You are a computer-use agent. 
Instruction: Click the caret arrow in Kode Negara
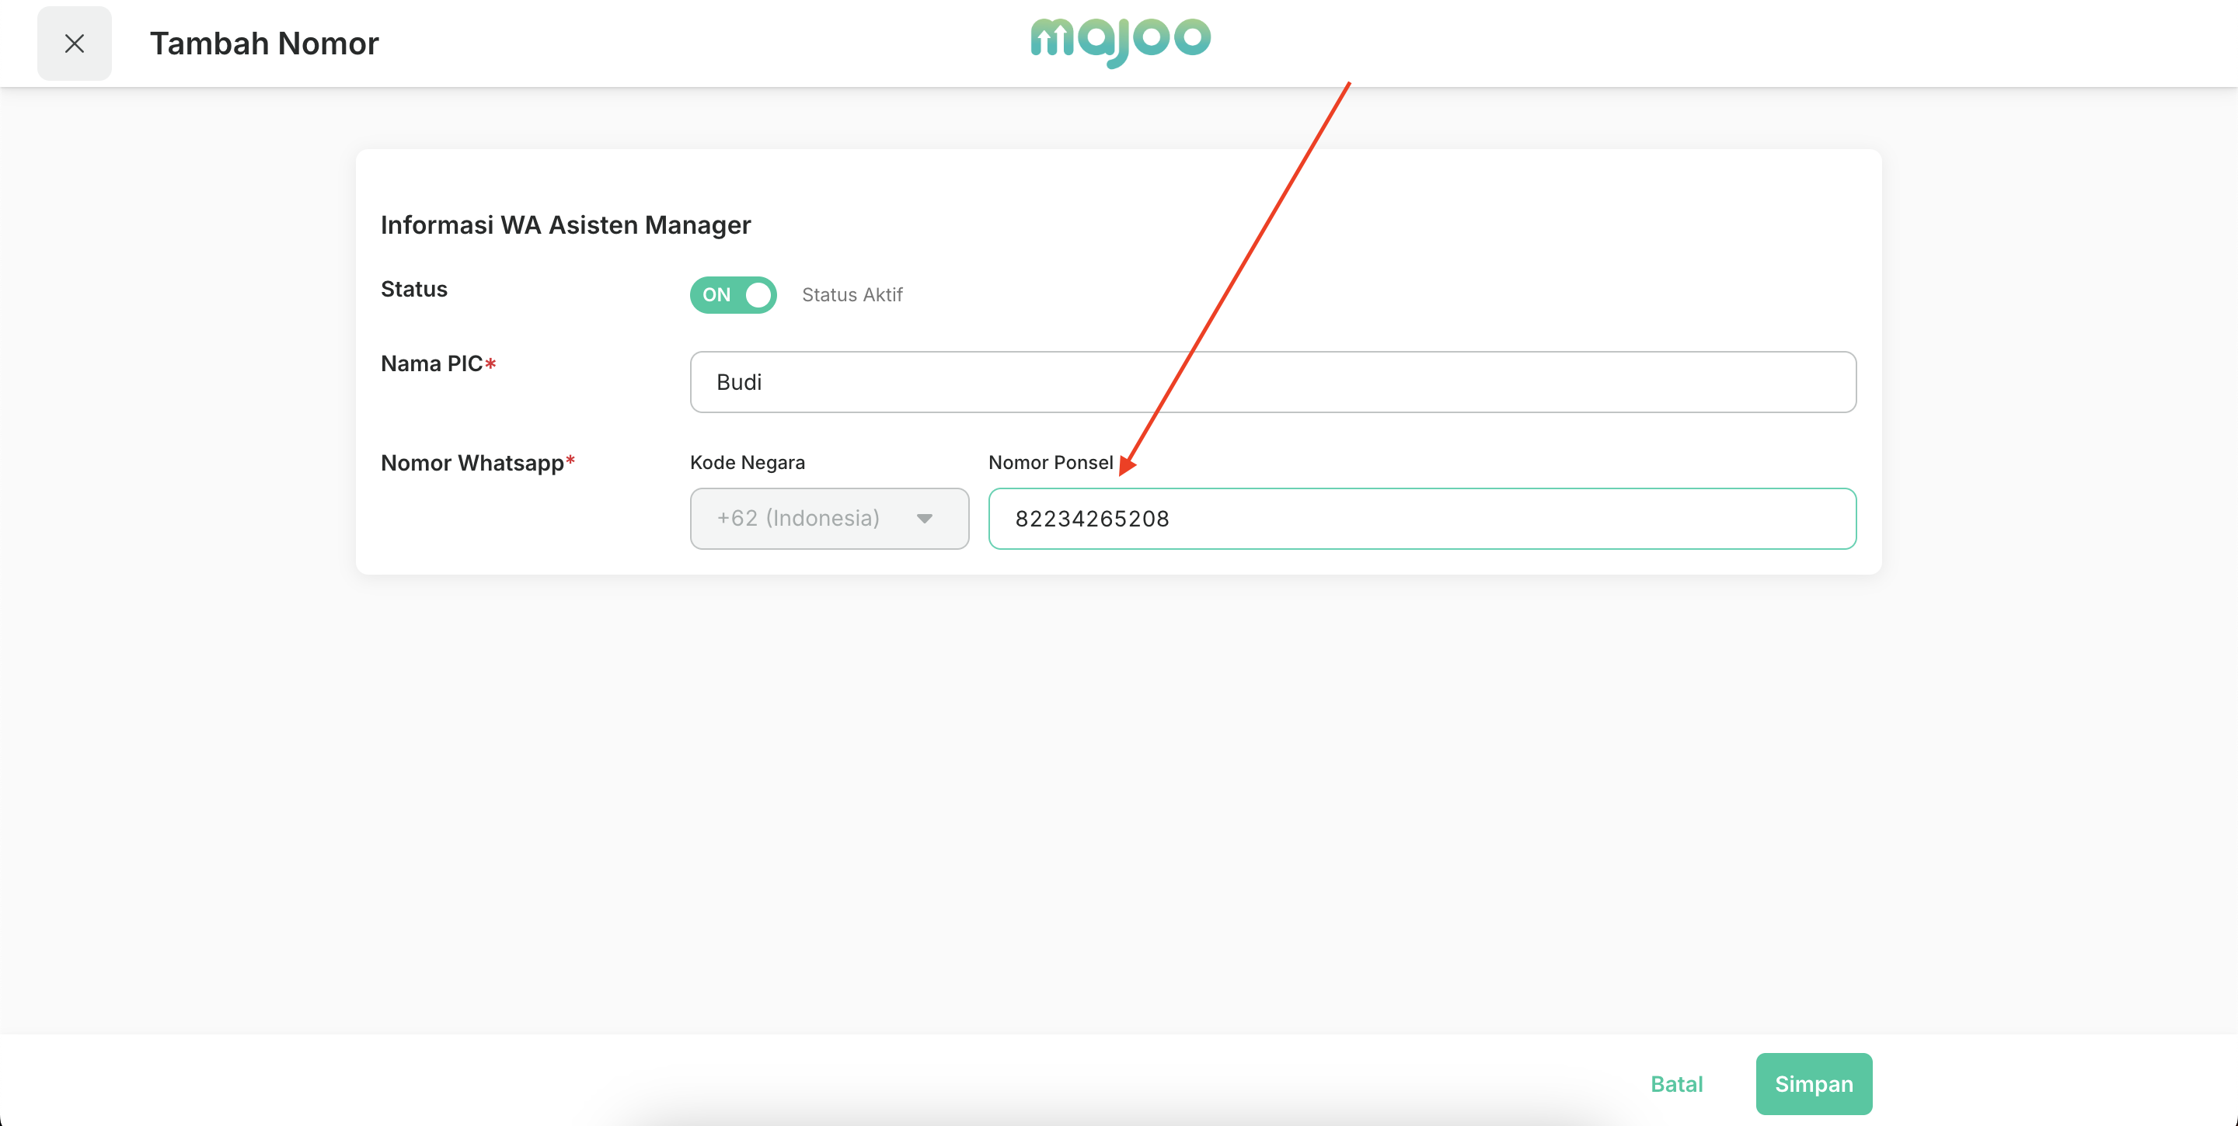click(x=925, y=518)
